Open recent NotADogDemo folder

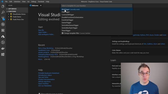pyautogui.click(x=44, y=57)
